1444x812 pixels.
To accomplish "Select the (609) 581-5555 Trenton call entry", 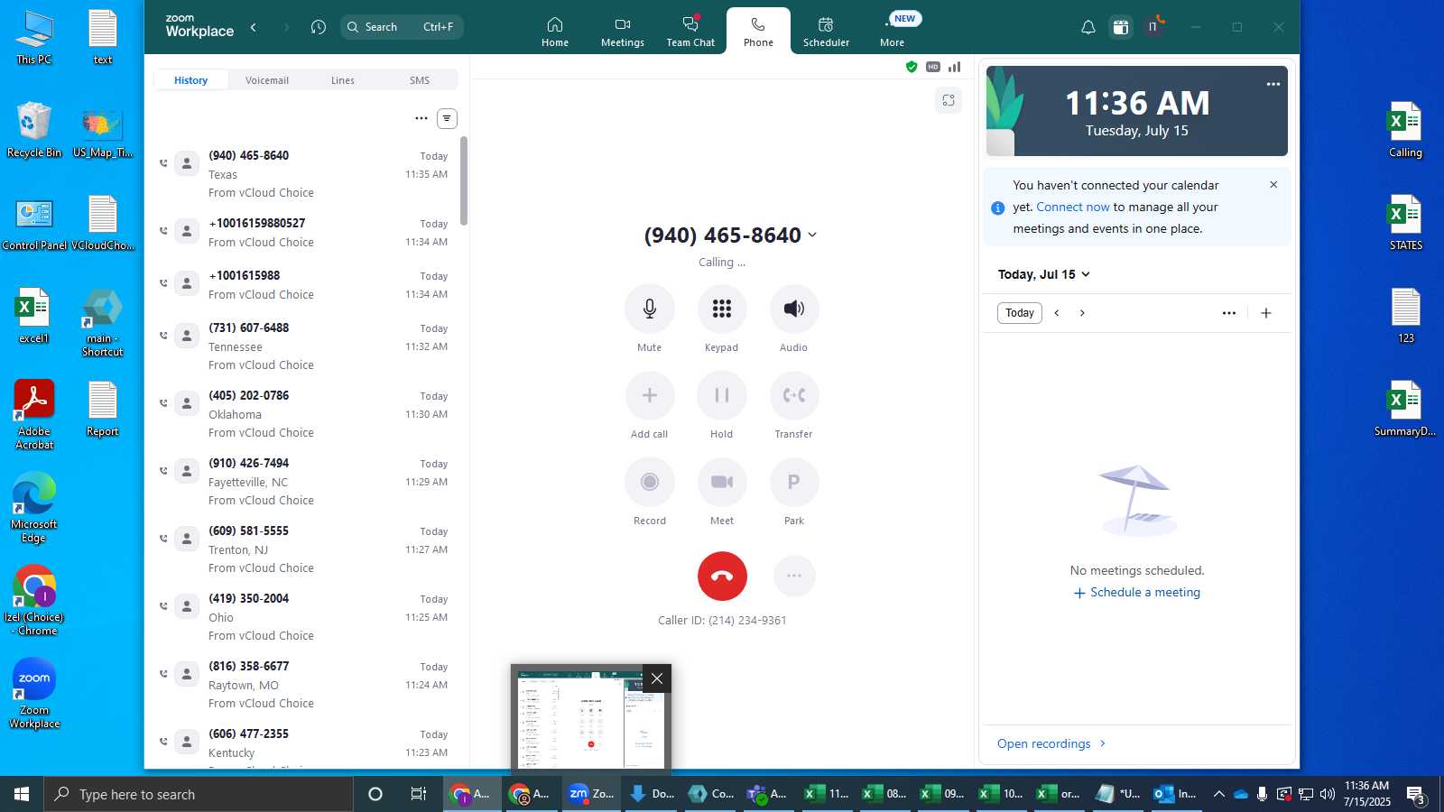I will (x=307, y=549).
